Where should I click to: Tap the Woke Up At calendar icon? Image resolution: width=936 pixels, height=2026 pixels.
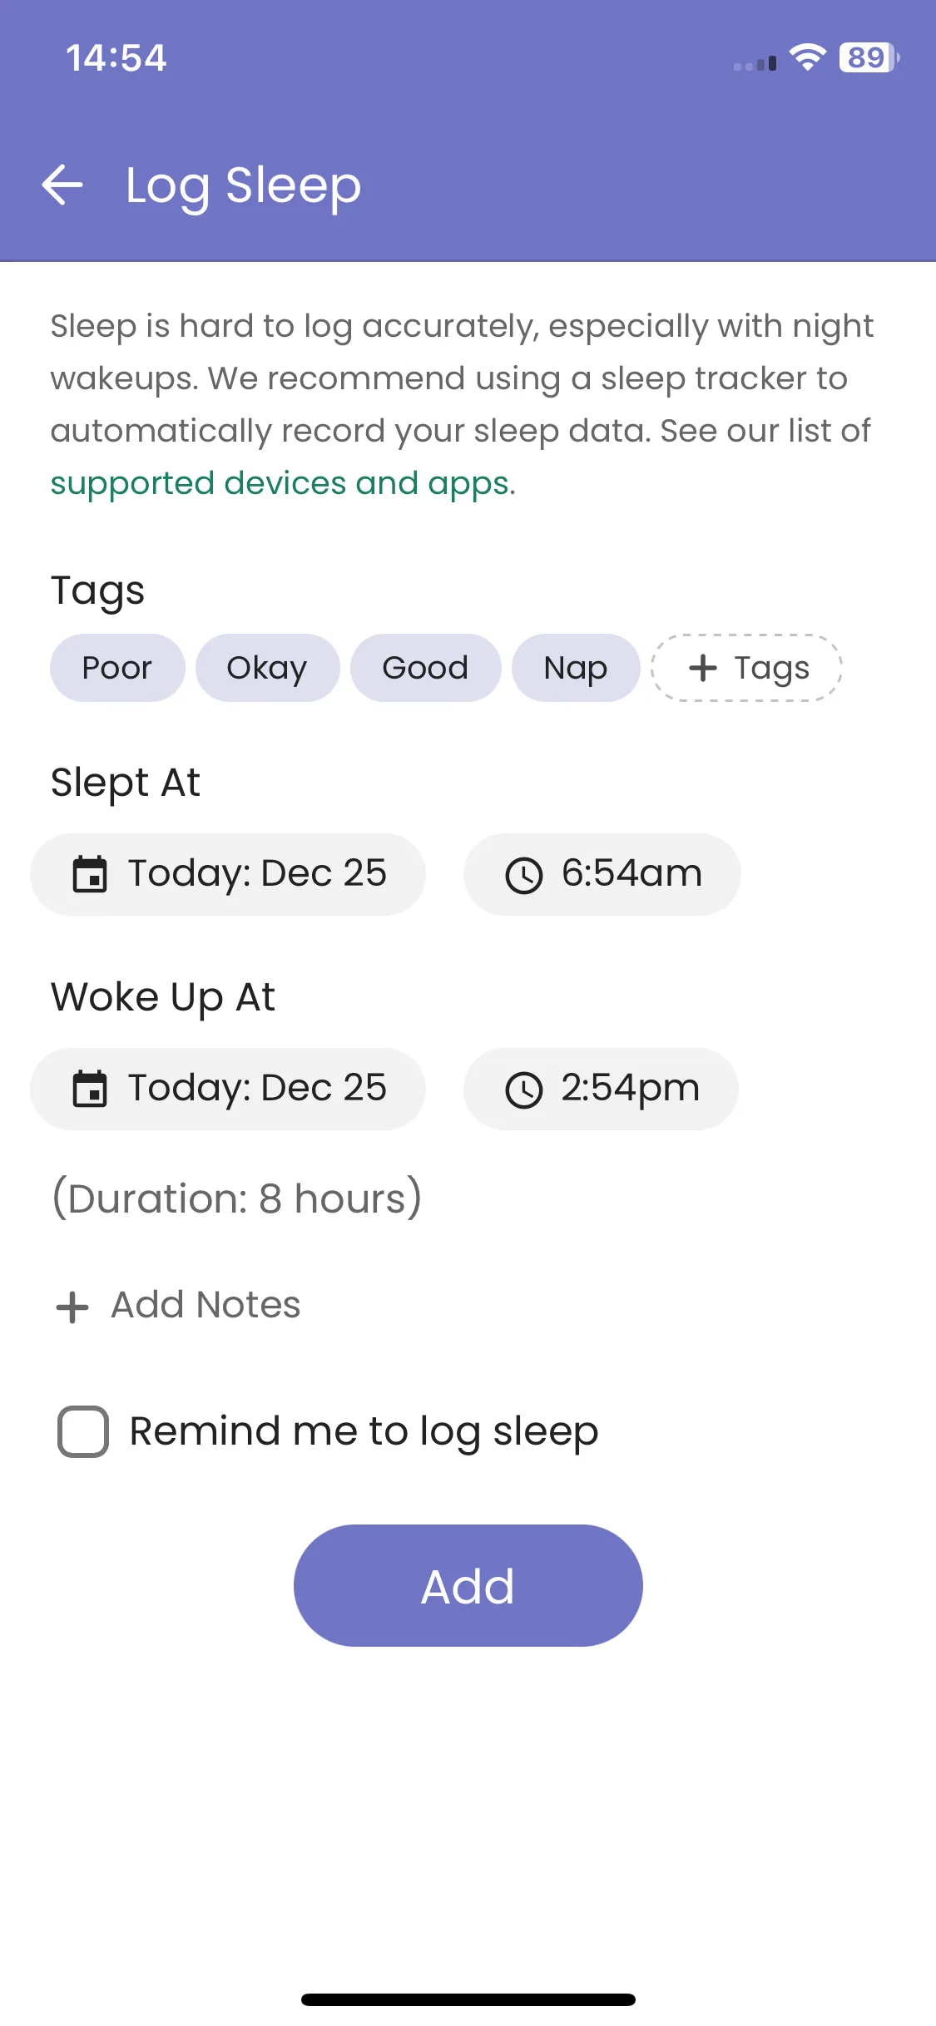[90, 1089]
